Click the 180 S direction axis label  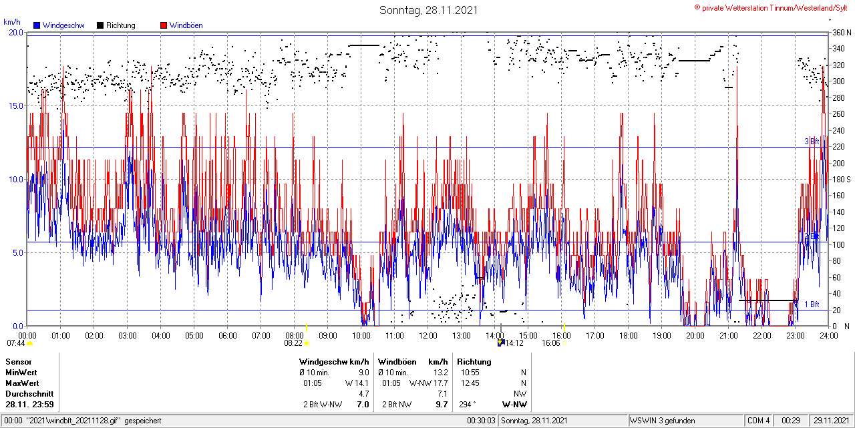click(x=841, y=180)
